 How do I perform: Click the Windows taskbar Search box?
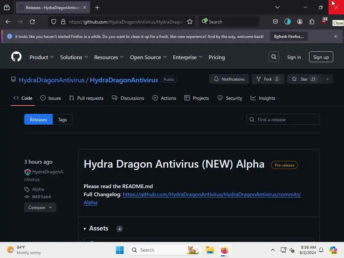pos(165,250)
